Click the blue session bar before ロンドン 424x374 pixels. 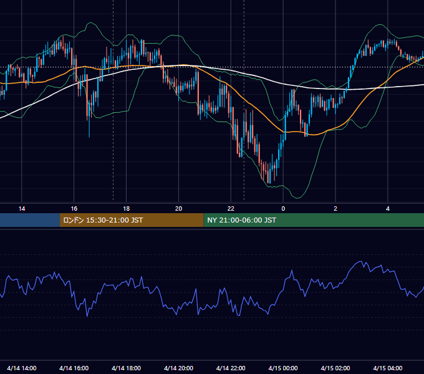coord(30,220)
